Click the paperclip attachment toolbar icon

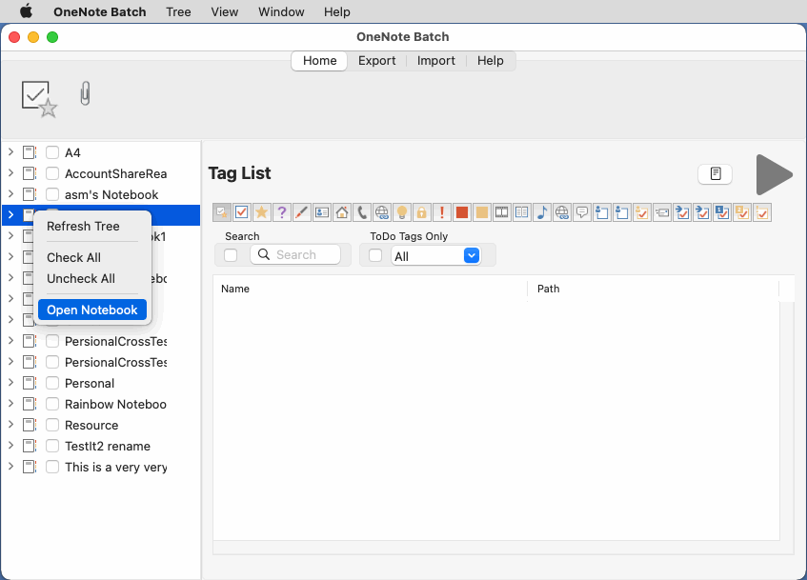click(86, 93)
